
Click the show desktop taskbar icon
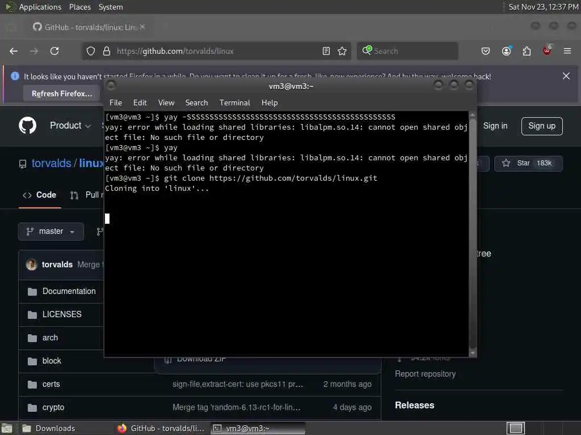coord(7,428)
